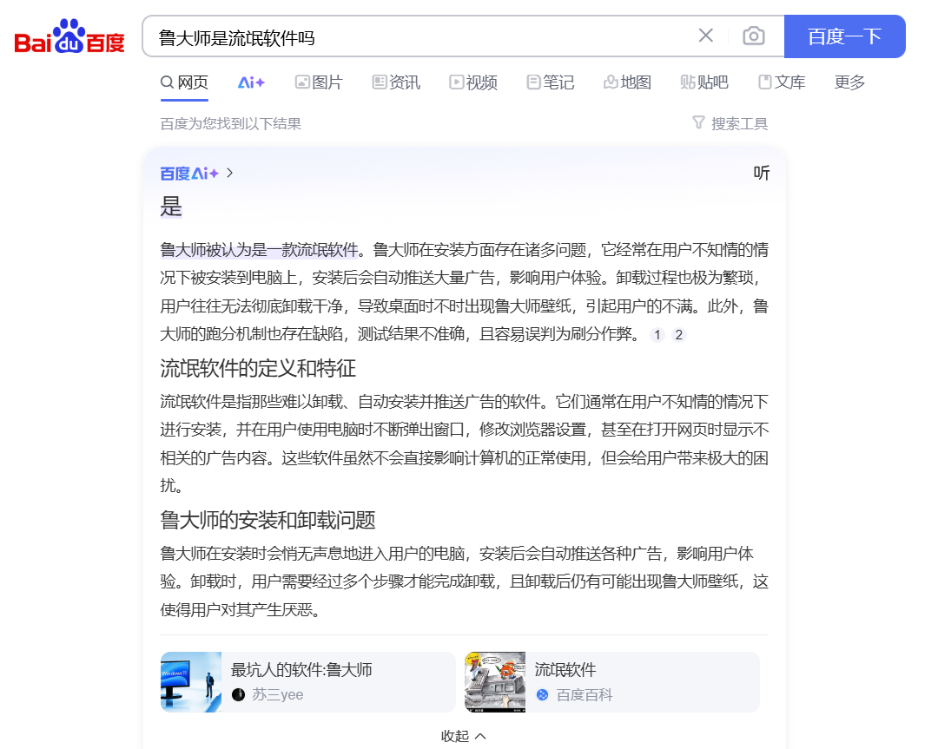This screenshot has width=938, height=749.
Task: Click the 贴吧 (Tieba) search icon
Action: point(703,82)
